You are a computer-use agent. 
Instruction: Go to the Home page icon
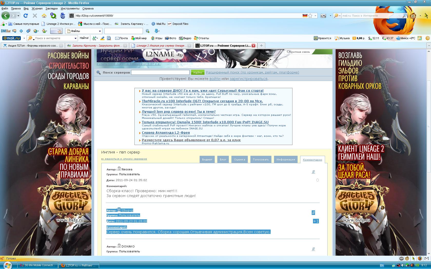(x=44, y=16)
